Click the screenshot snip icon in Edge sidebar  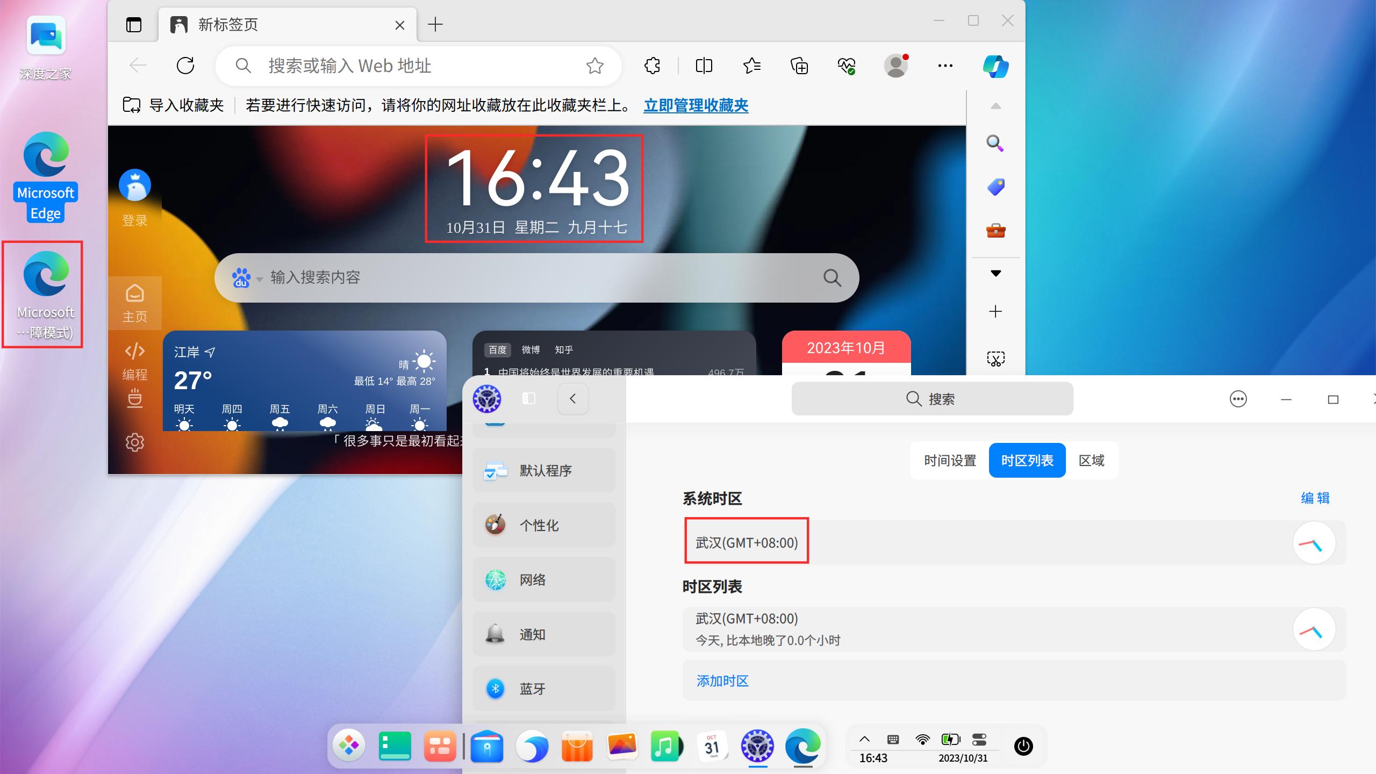(995, 358)
